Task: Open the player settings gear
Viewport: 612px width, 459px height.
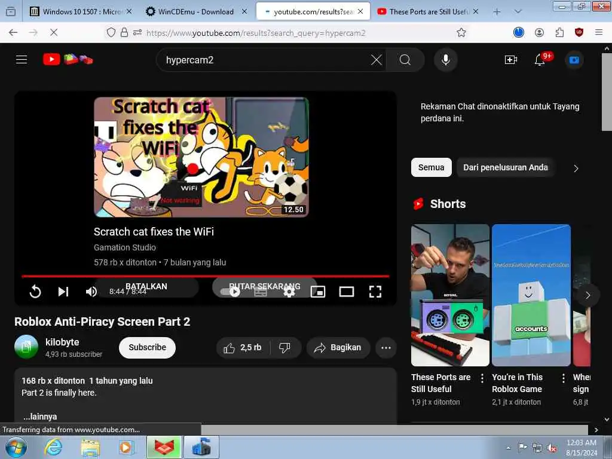Action: [x=289, y=292]
